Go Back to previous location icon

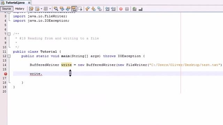(x=37, y=9)
